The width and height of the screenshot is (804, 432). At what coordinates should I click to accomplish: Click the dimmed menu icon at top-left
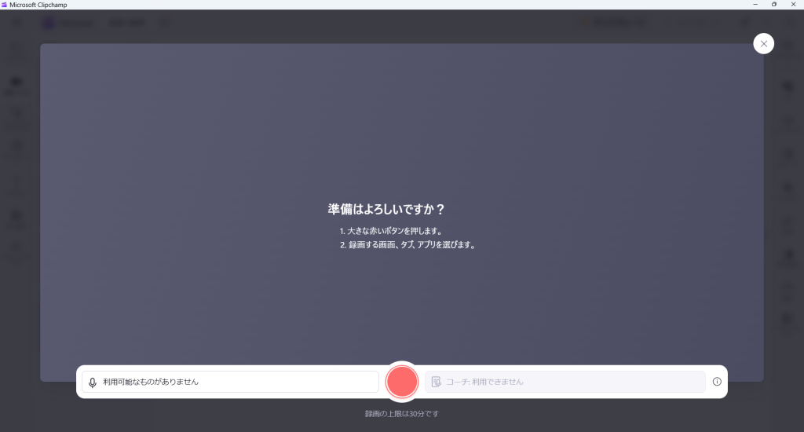[17, 23]
